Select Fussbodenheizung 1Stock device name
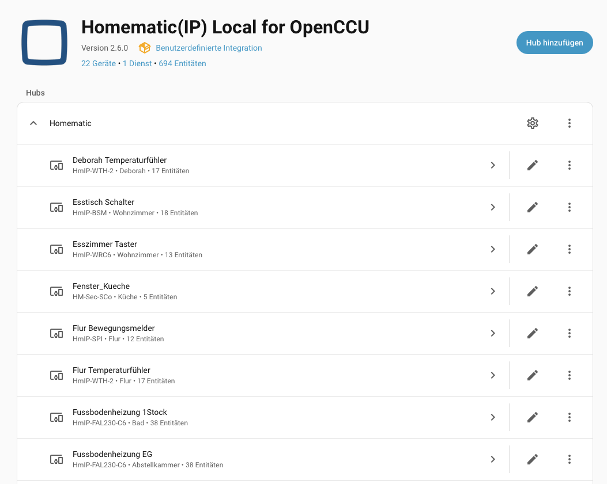 point(120,412)
